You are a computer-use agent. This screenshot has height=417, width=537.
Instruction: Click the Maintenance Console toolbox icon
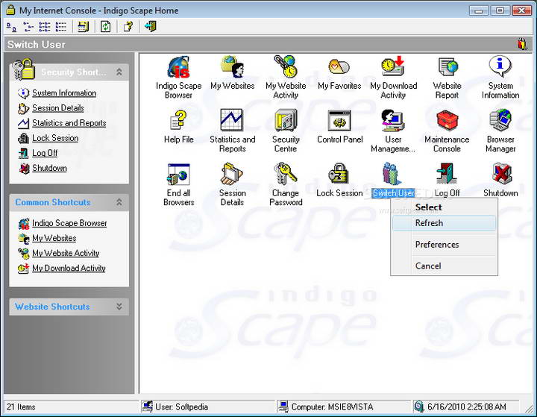(x=447, y=121)
